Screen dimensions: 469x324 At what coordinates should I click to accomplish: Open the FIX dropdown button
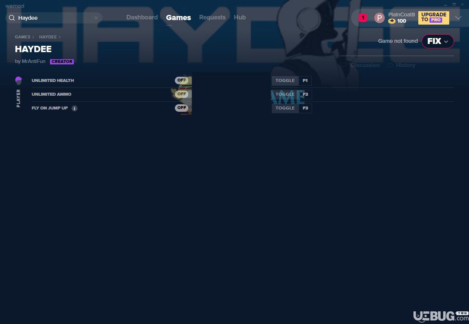point(438,41)
